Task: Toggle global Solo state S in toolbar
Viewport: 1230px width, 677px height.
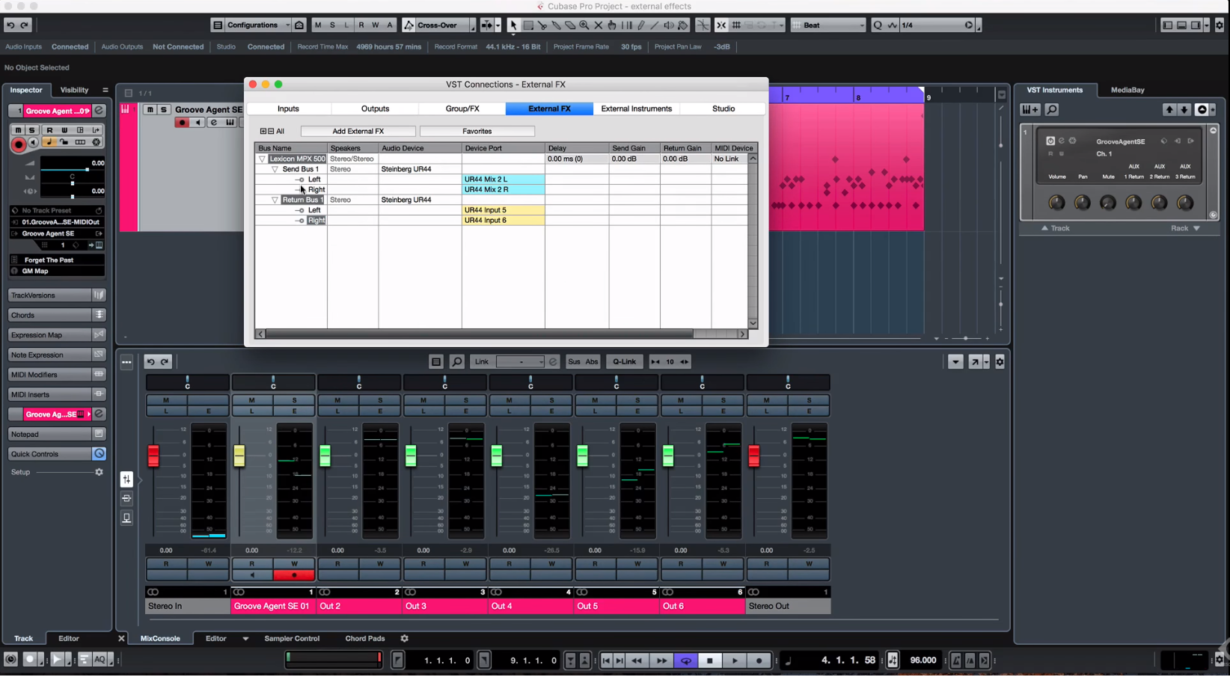Action: 332,25
